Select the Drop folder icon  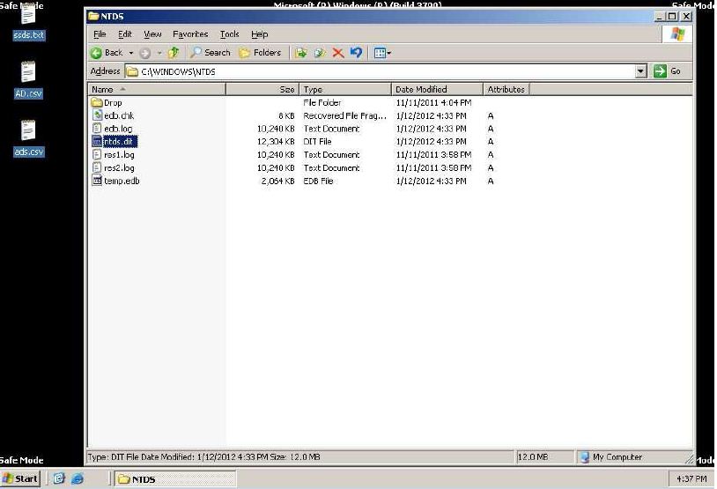click(x=97, y=102)
